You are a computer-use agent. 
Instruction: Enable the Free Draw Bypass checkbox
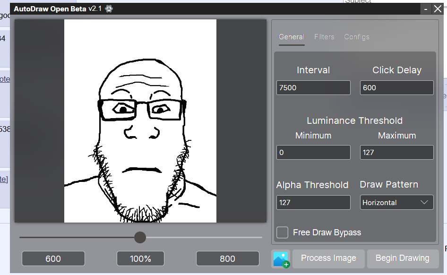pyautogui.click(x=283, y=232)
